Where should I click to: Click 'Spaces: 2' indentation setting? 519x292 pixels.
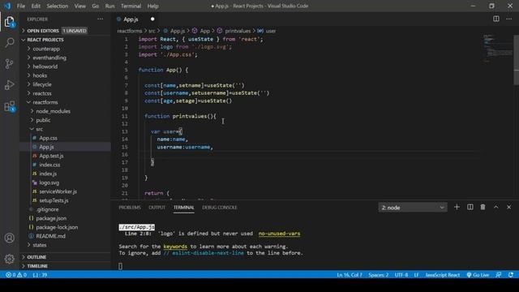[x=379, y=275]
